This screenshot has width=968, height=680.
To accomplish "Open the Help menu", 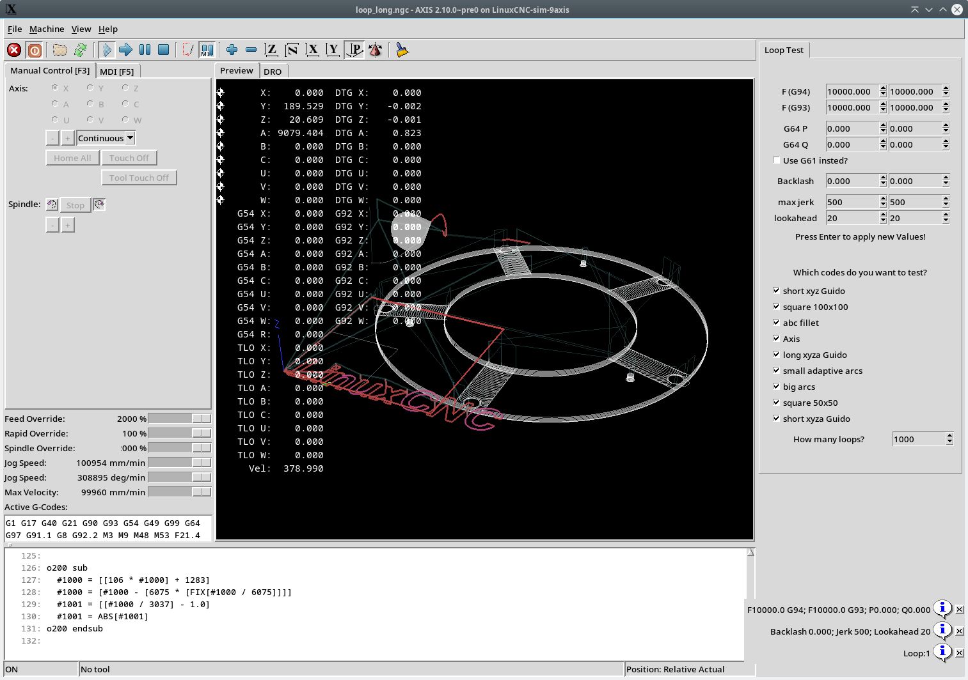I will tap(108, 29).
